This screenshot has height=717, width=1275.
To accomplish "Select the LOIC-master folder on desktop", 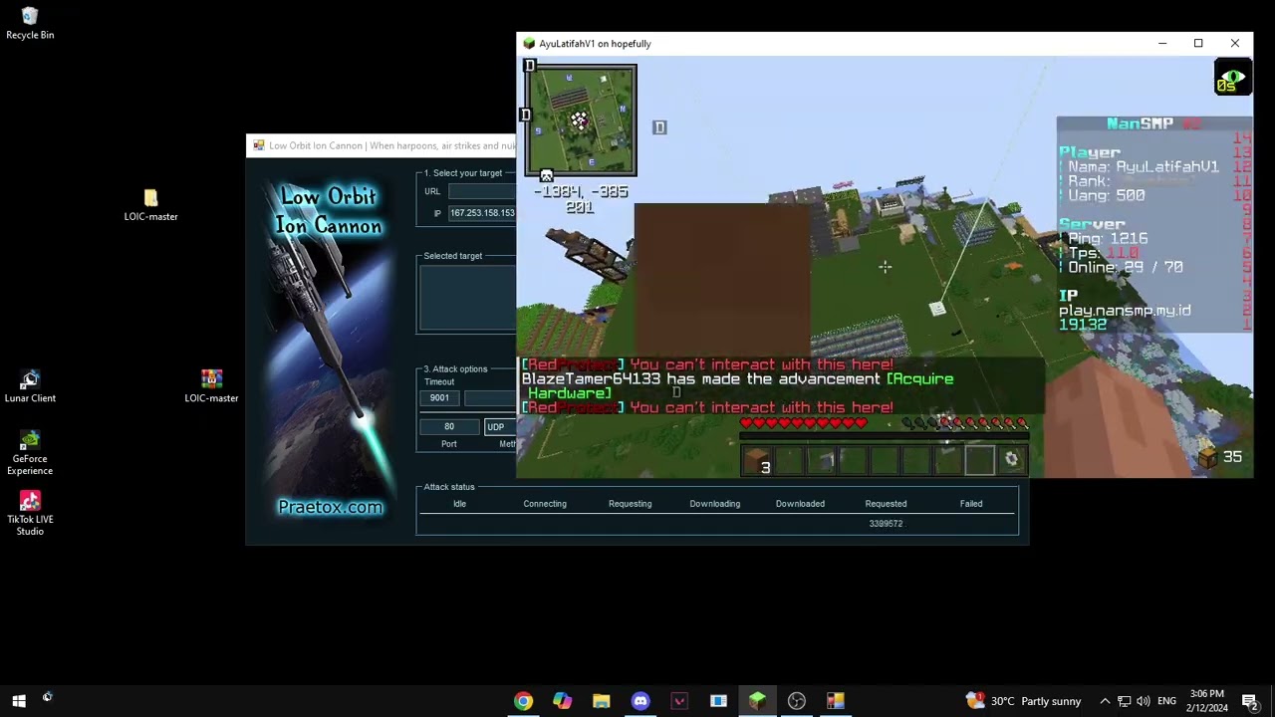I will point(150,205).
